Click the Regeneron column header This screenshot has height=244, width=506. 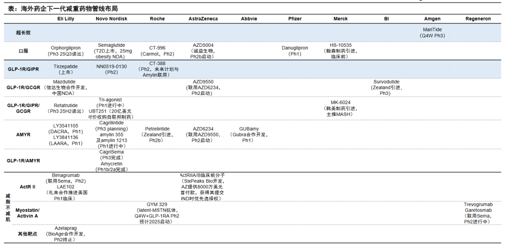[x=478, y=19]
